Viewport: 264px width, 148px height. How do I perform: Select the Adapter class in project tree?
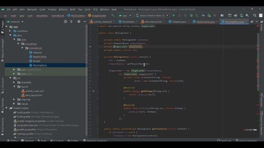click(x=38, y=53)
